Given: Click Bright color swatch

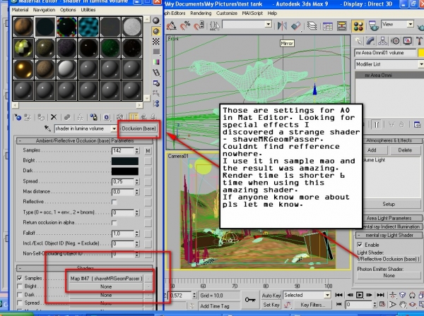Looking at the screenshot, I should (125, 161).
